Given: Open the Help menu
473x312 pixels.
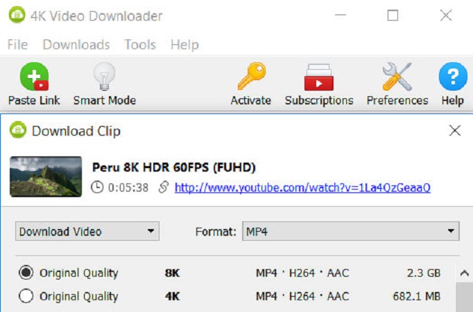Looking at the screenshot, I should pos(184,45).
